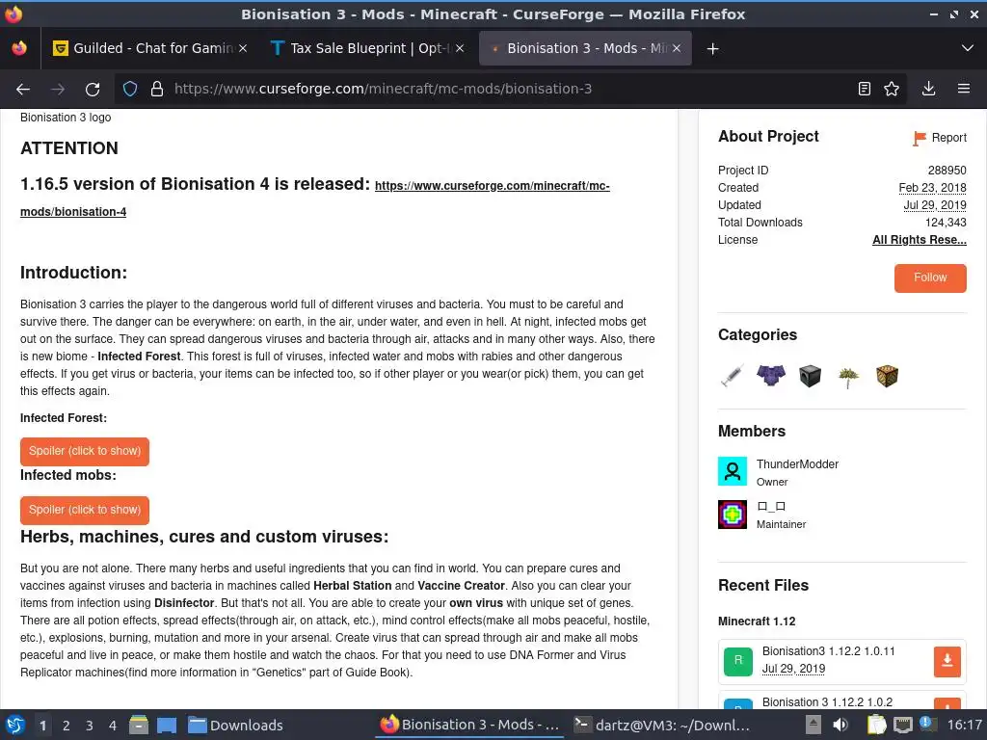Open the file manager taskbar icon
Screen dimensions: 987x740
coord(139,725)
